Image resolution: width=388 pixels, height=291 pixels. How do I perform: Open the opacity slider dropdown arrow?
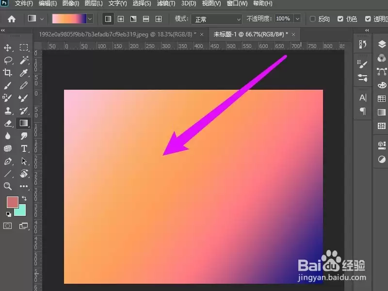[x=297, y=19]
